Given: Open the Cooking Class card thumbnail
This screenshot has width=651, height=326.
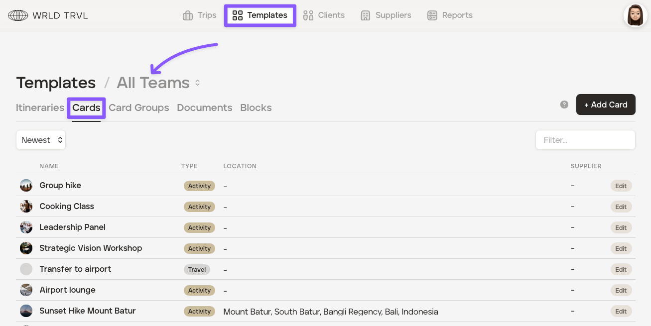Looking at the screenshot, I should (26, 207).
